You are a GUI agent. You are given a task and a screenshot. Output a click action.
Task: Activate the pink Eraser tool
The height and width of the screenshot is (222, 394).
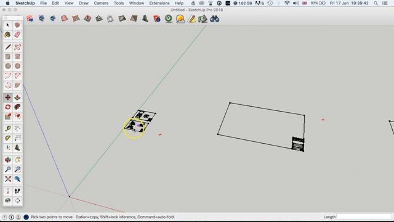[17, 35]
